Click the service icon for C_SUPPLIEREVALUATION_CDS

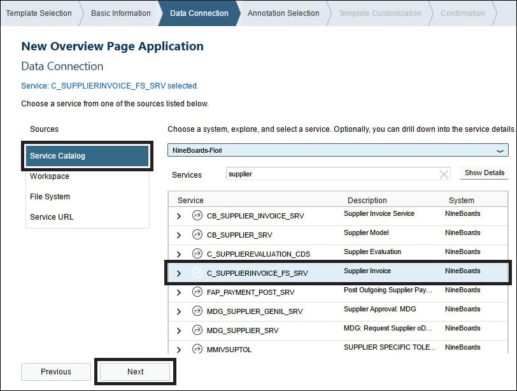tap(197, 254)
